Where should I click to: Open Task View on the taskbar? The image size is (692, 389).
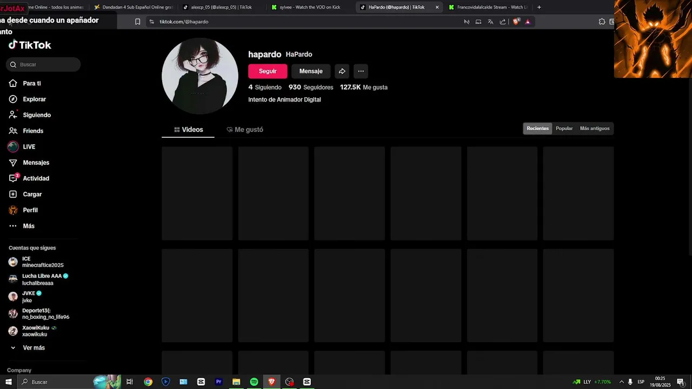(x=130, y=381)
